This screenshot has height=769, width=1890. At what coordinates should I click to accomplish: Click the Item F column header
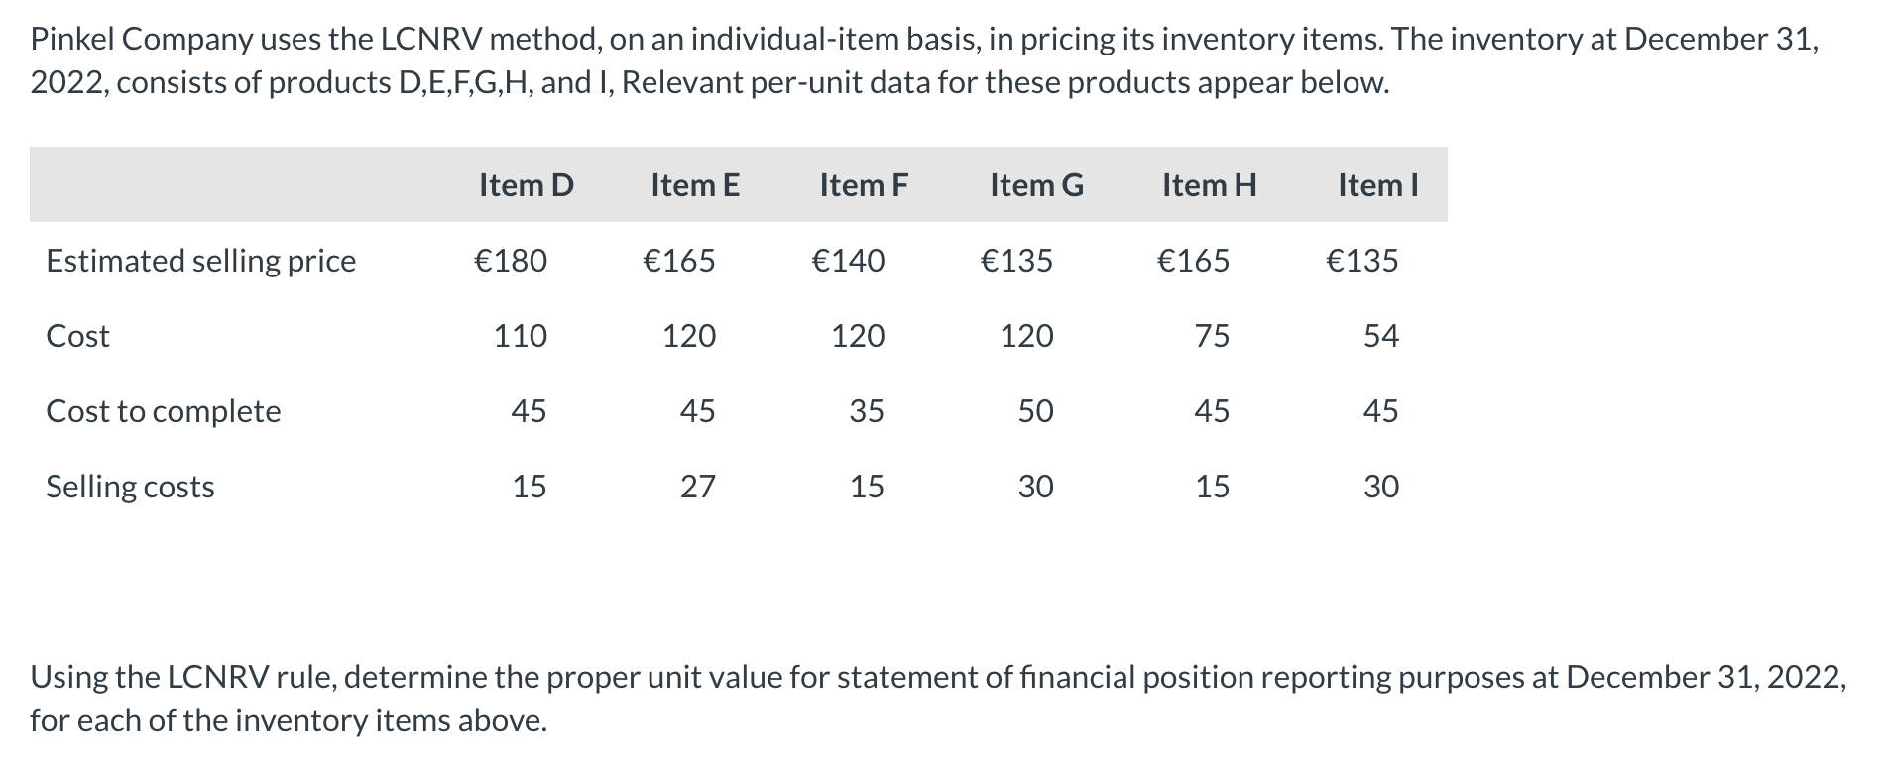tap(864, 185)
